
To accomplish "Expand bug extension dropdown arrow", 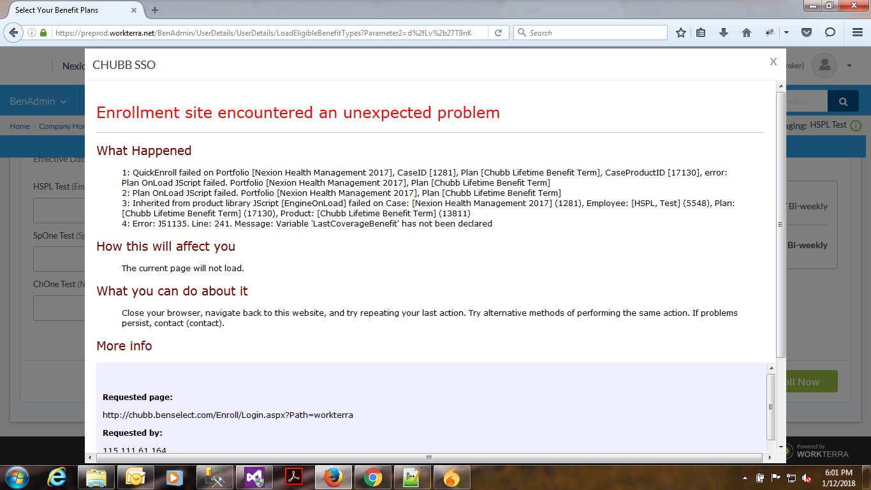I will point(786,33).
